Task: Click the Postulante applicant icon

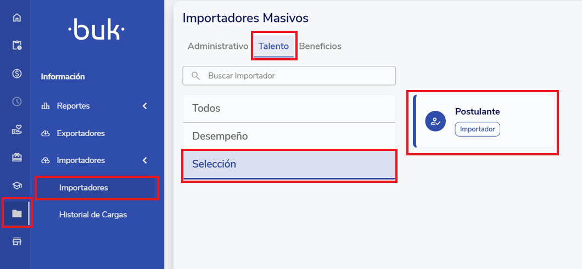Action: tap(435, 121)
